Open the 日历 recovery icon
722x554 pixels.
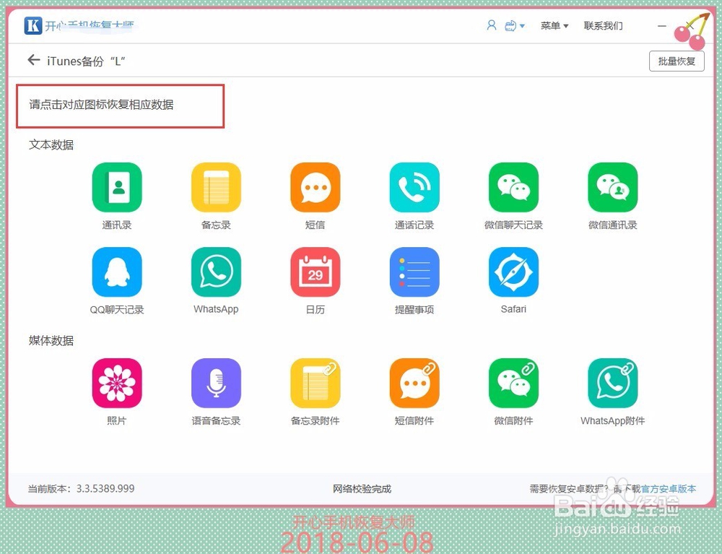click(315, 272)
